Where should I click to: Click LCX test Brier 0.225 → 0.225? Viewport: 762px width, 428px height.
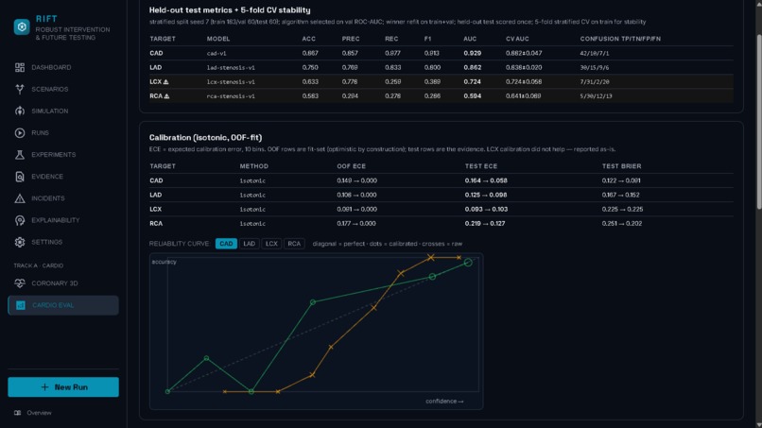point(622,210)
